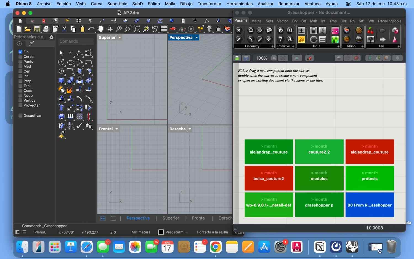
Task: Click the Cherry Picker icon in Util
Action: (x=370, y=31)
